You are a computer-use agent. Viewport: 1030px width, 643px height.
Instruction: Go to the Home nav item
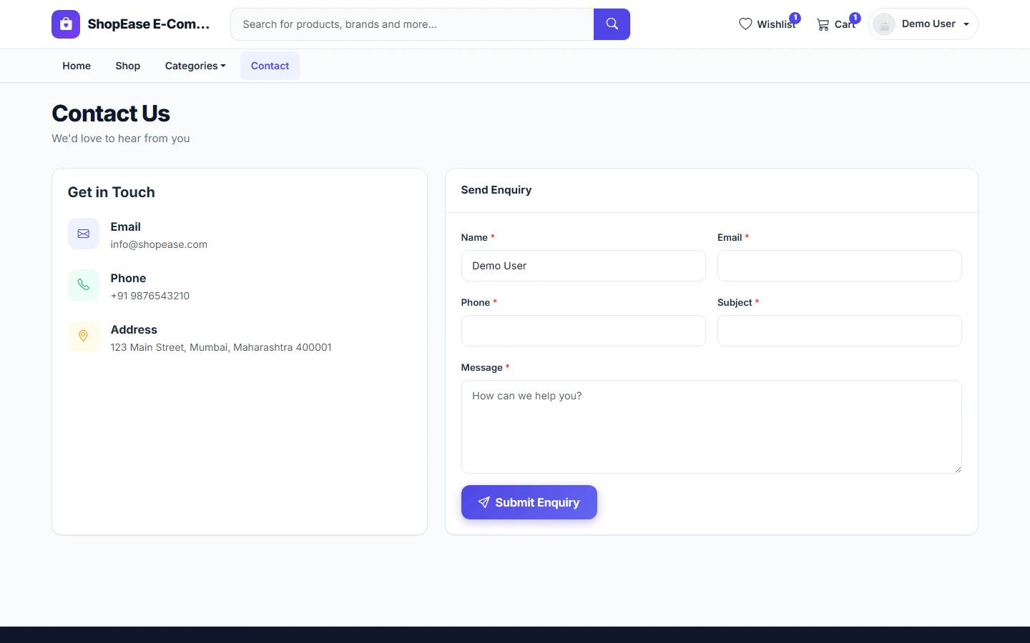77,66
